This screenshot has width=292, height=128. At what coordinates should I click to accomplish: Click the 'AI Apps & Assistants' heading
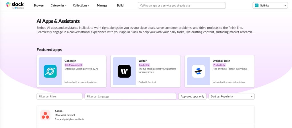(58, 21)
